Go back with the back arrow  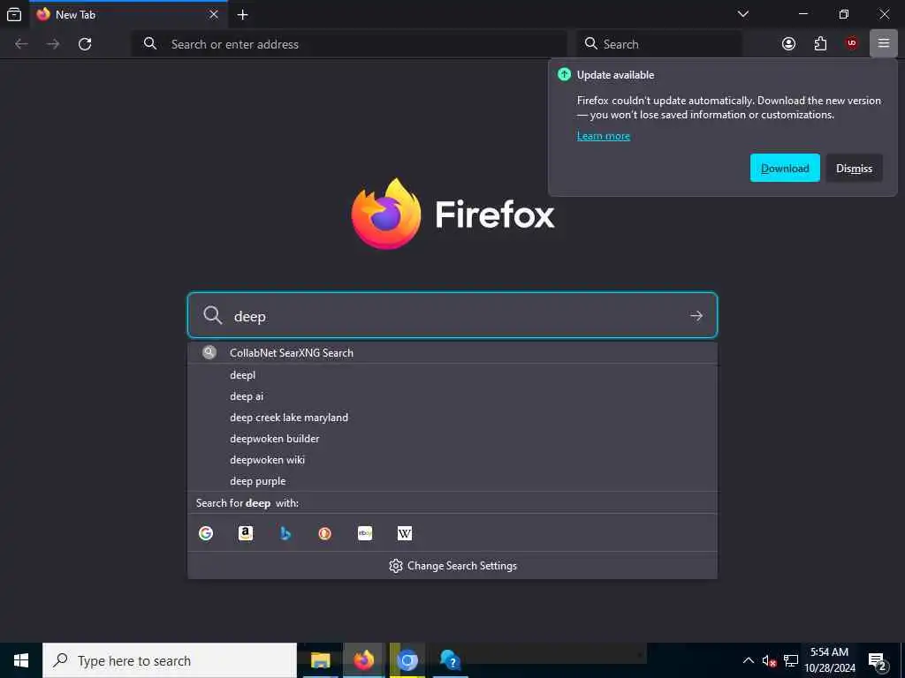tap(21, 44)
